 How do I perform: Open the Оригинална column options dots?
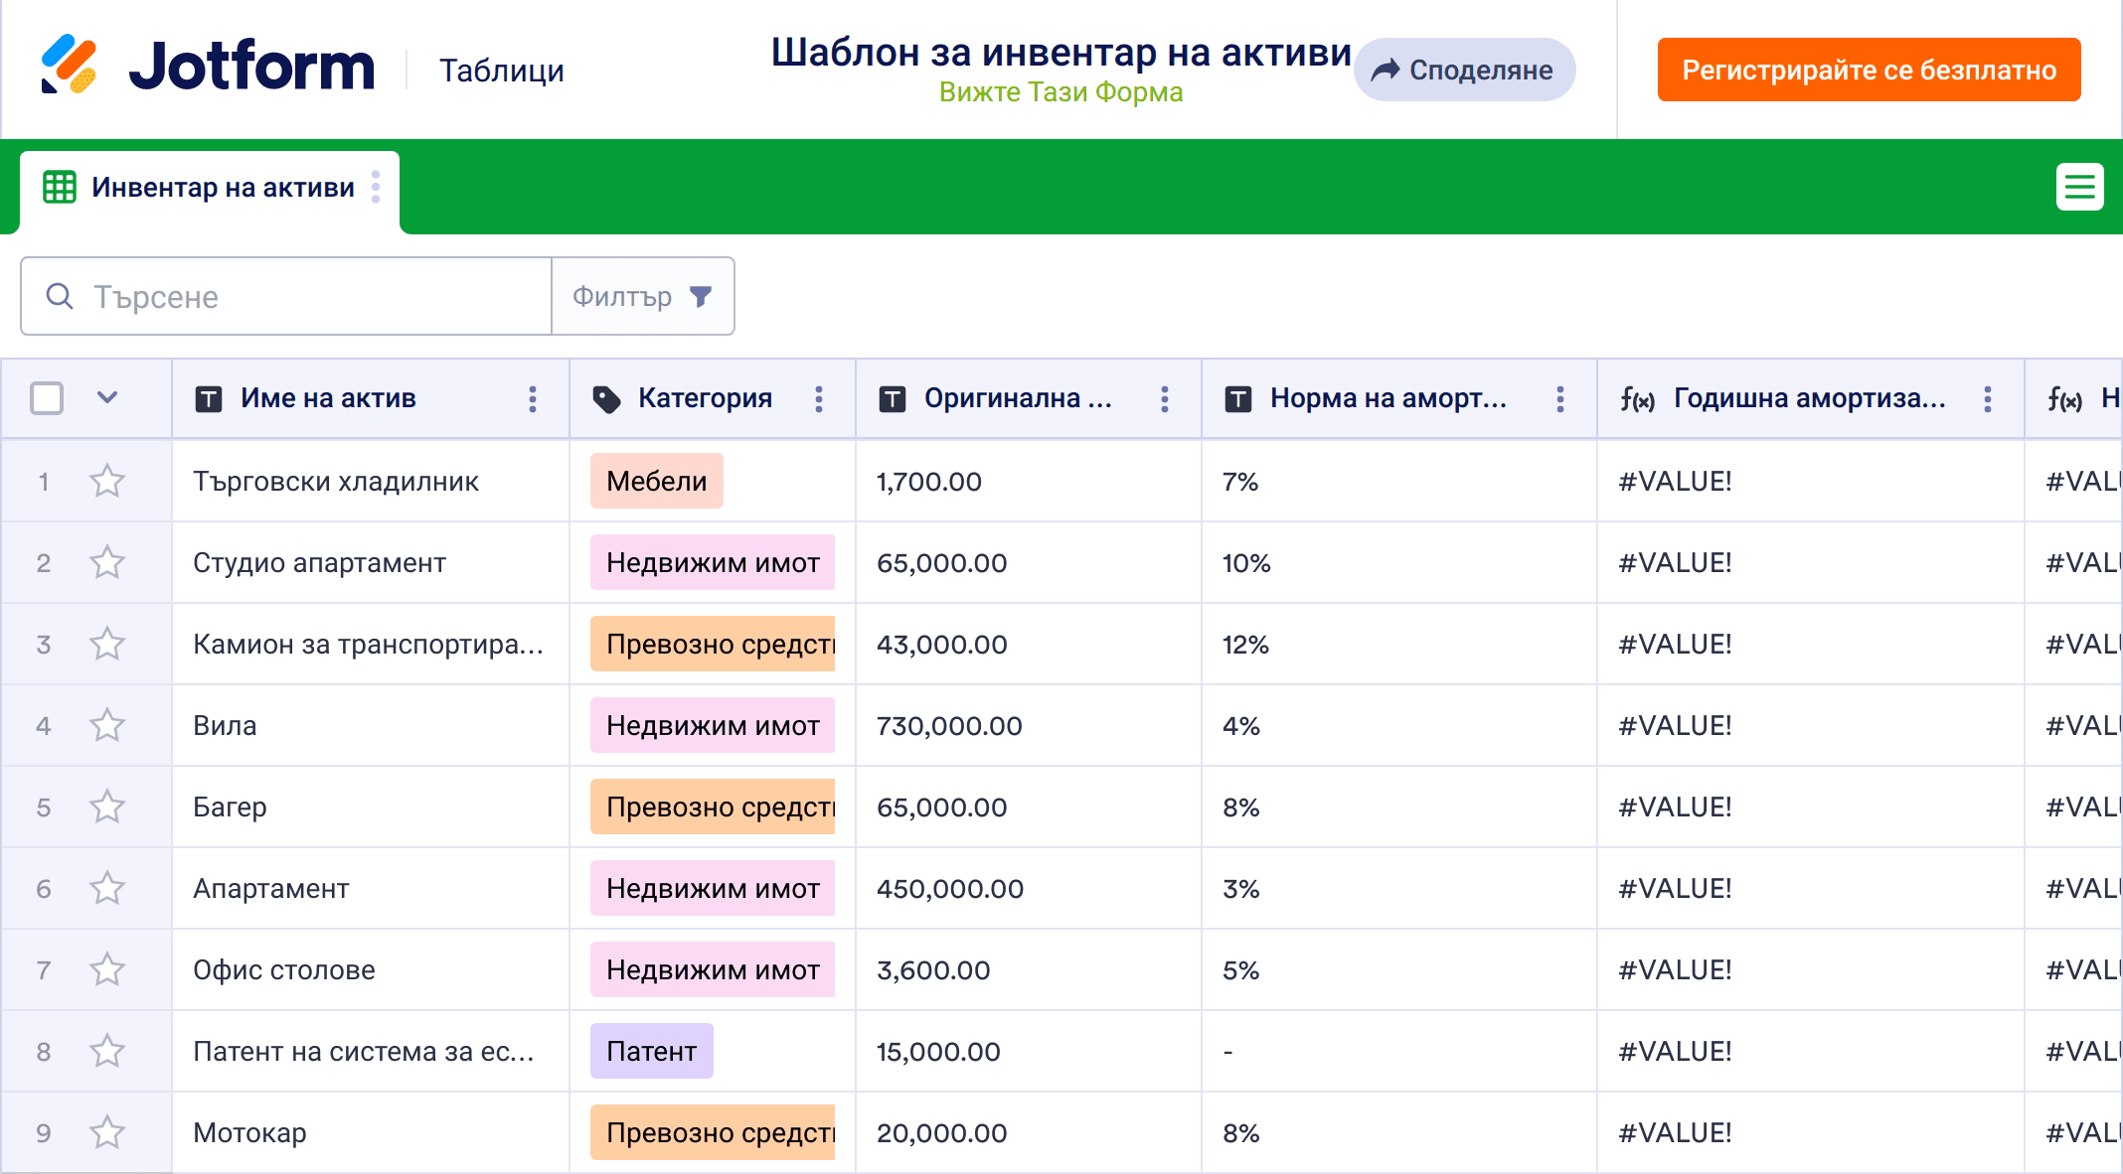pyautogui.click(x=1165, y=399)
